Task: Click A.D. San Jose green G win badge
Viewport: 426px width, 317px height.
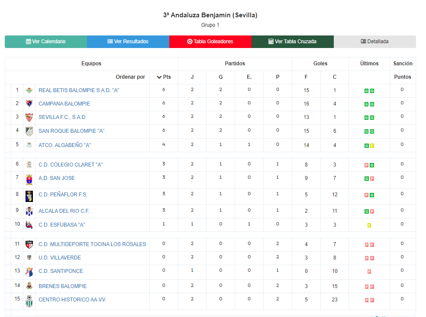Action: point(367,179)
